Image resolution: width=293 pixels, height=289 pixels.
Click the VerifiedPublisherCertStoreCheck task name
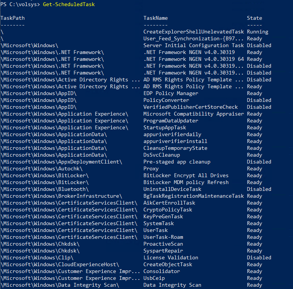point(190,107)
